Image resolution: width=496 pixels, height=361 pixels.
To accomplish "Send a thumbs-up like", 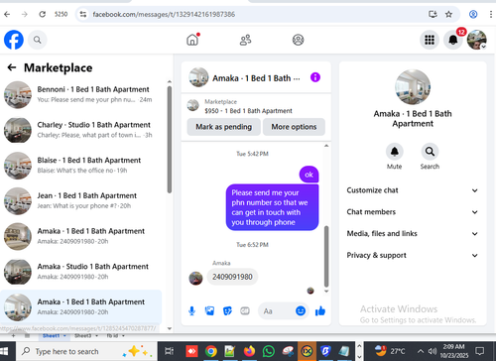I will click(x=320, y=311).
